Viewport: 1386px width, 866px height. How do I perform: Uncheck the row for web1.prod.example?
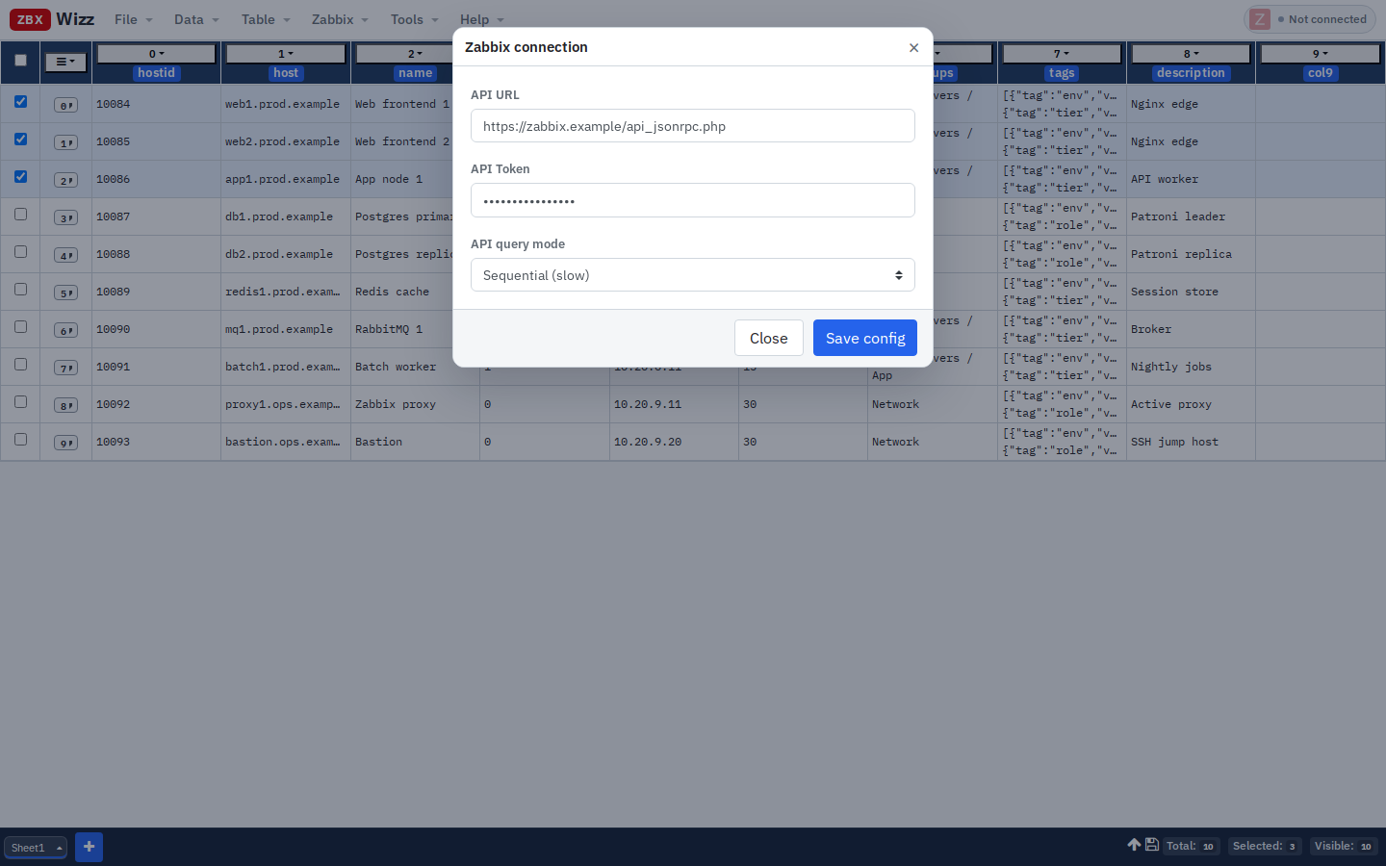click(20, 101)
